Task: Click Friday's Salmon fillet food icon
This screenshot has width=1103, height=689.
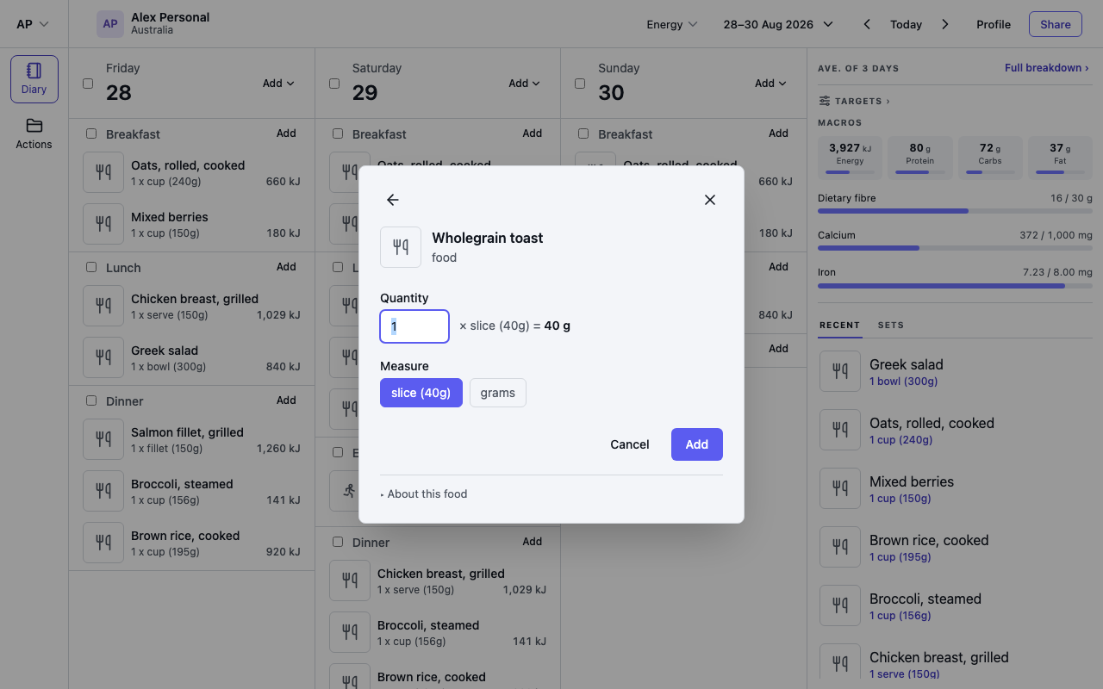Action: coord(103,439)
